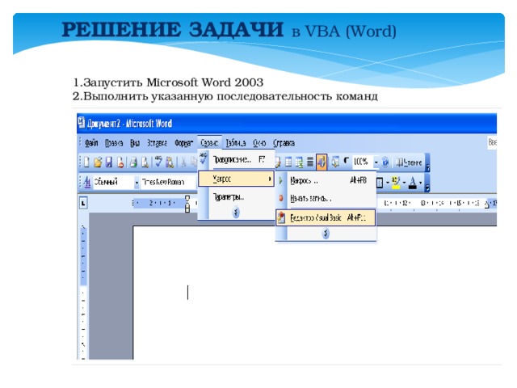Viewport: 517px width, 388px height.
Task: Choose Макросы Alt+F8 in the submenu
Action: tap(326, 180)
